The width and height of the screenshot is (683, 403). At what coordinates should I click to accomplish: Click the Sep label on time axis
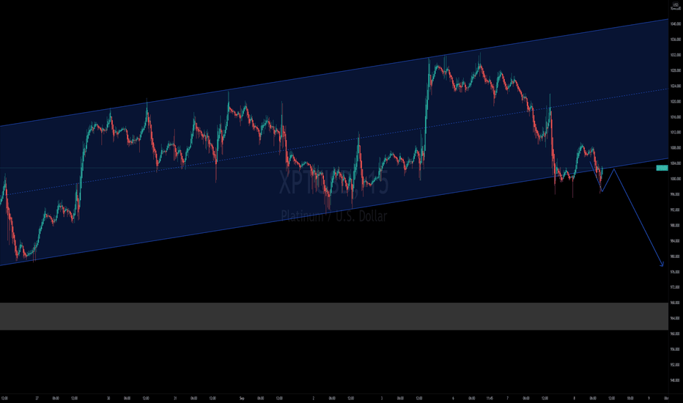(x=242, y=398)
